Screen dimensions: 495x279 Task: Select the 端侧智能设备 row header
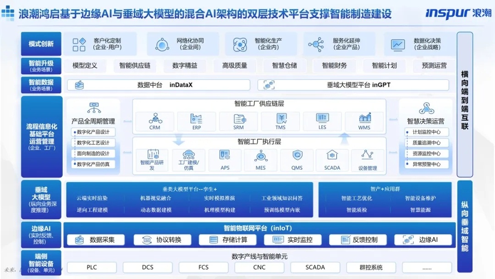[41, 263]
